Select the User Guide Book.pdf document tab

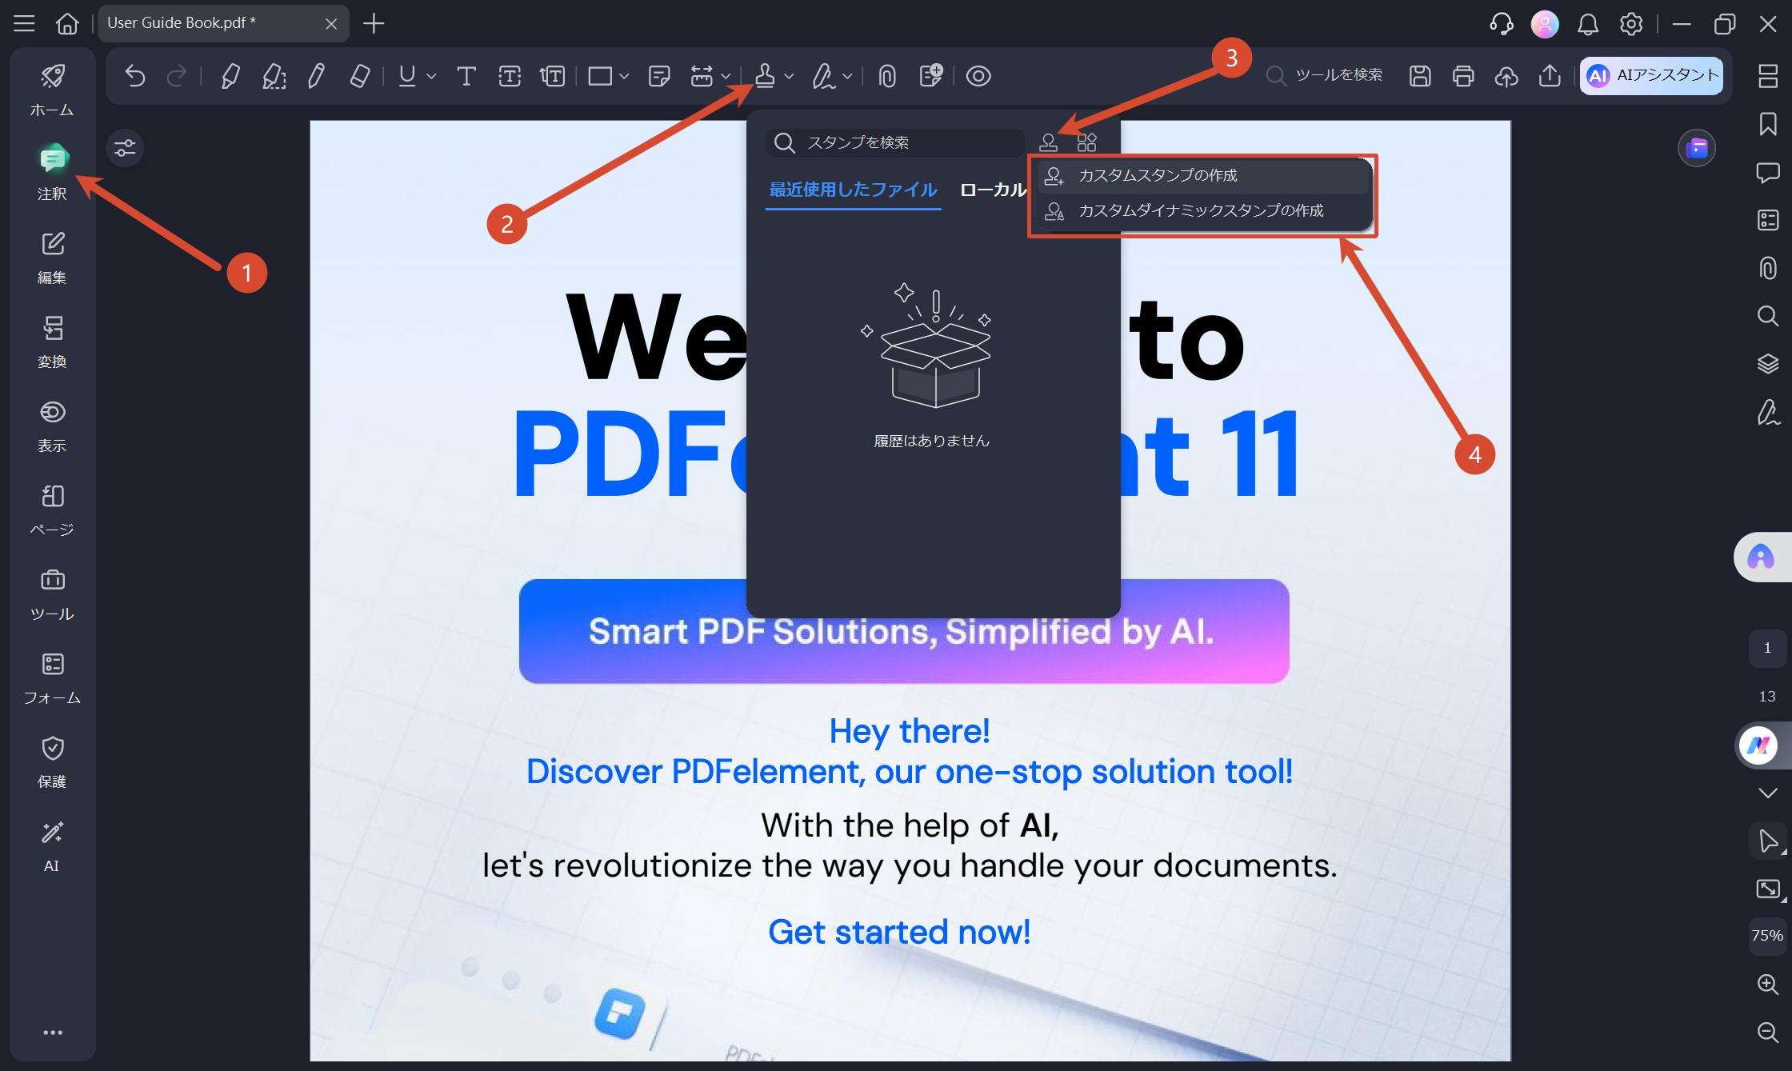click(x=223, y=23)
